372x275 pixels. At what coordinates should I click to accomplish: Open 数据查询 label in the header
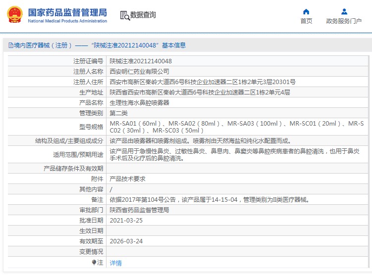pos(143,15)
